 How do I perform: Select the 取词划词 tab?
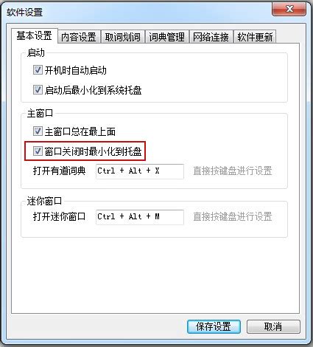point(123,37)
